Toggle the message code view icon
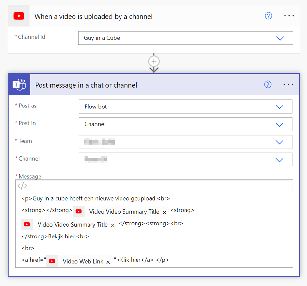This screenshot has height=286, width=307. 22,186
